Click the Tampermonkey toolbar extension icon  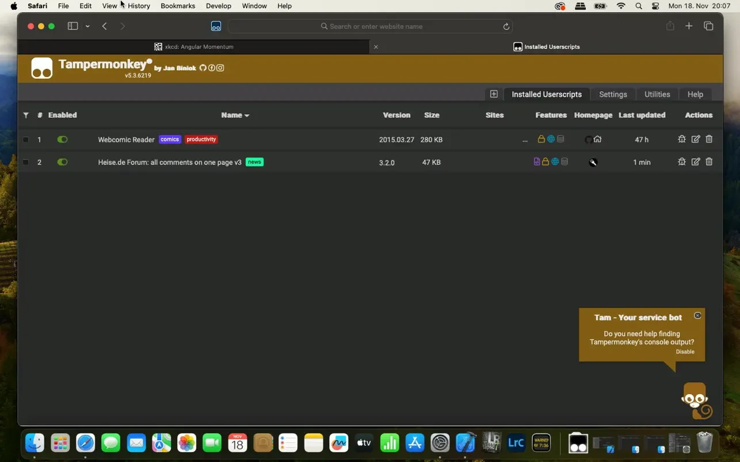point(216,26)
